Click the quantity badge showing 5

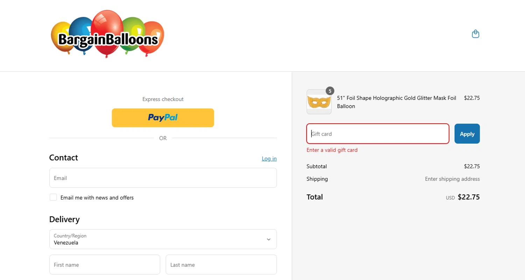(x=330, y=91)
